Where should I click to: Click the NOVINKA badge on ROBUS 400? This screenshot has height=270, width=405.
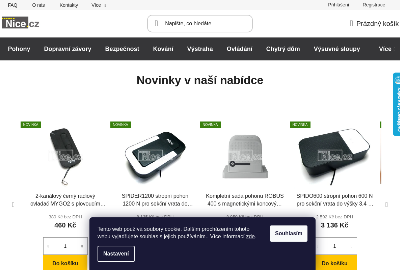coord(210,125)
